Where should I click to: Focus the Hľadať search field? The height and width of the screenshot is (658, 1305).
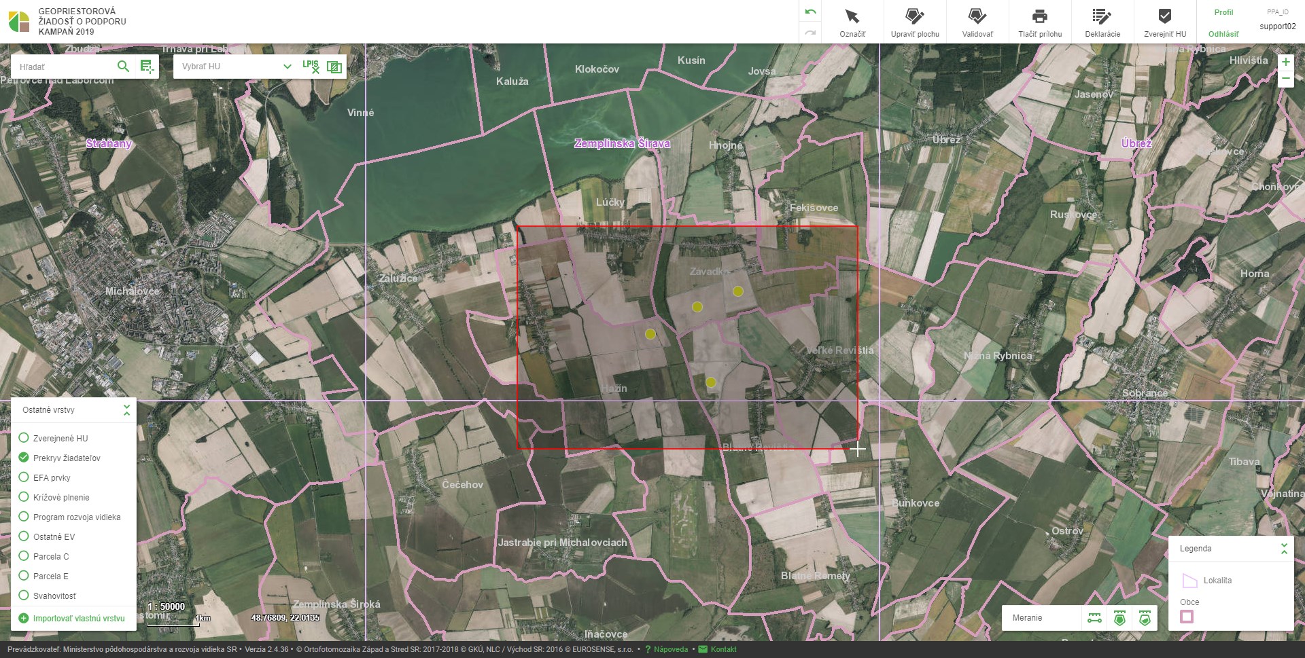pyautogui.click(x=65, y=67)
